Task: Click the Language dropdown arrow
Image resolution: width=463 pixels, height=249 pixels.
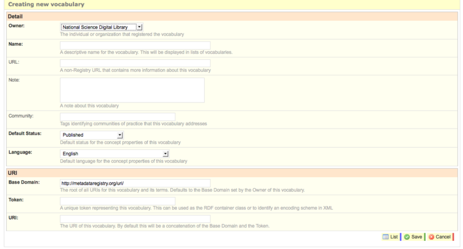Action: pyautogui.click(x=166, y=153)
